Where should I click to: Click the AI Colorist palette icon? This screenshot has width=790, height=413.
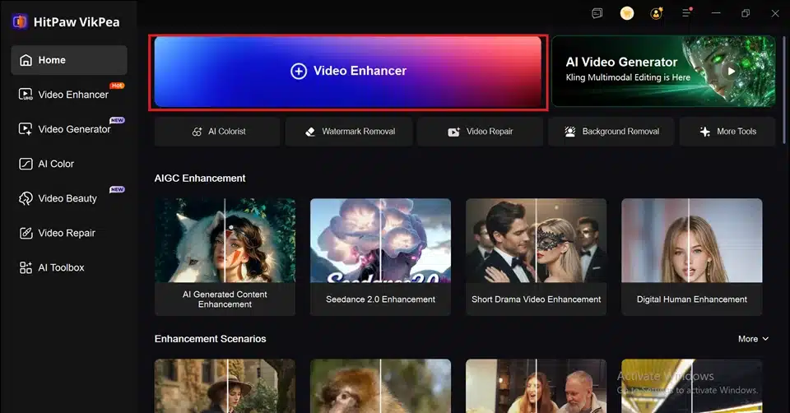pos(197,132)
